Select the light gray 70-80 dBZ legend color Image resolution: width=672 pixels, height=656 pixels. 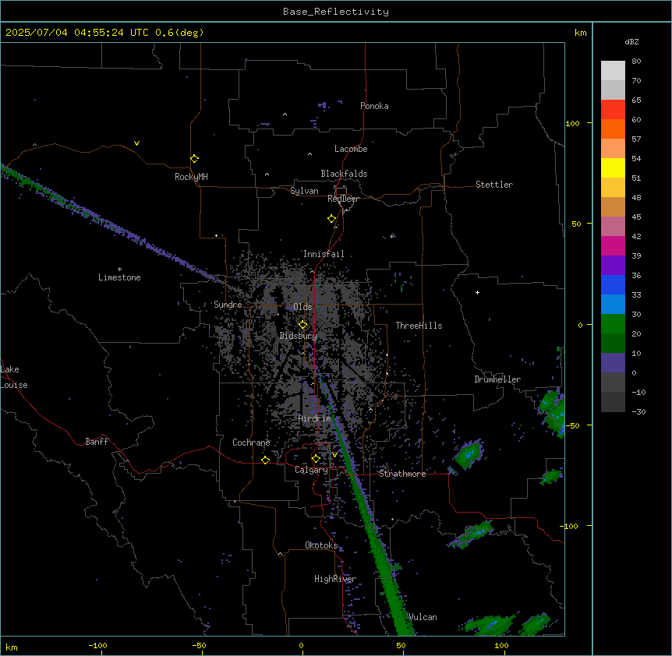(613, 70)
